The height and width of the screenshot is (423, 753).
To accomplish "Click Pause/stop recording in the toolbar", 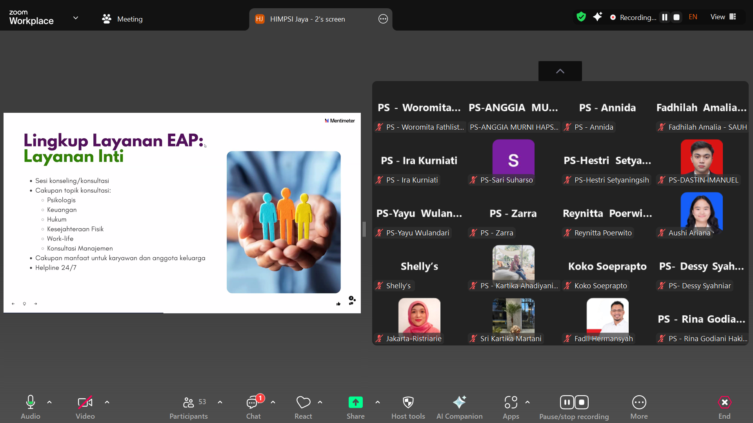I will tap(574, 407).
